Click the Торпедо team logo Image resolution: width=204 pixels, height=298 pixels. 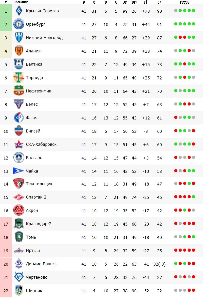[19, 77]
